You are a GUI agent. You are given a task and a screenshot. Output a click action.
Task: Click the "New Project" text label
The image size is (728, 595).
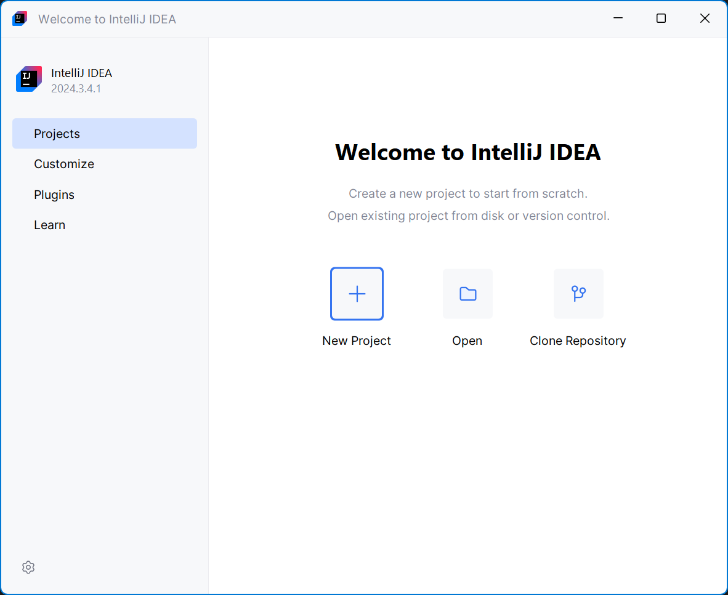point(357,341)
